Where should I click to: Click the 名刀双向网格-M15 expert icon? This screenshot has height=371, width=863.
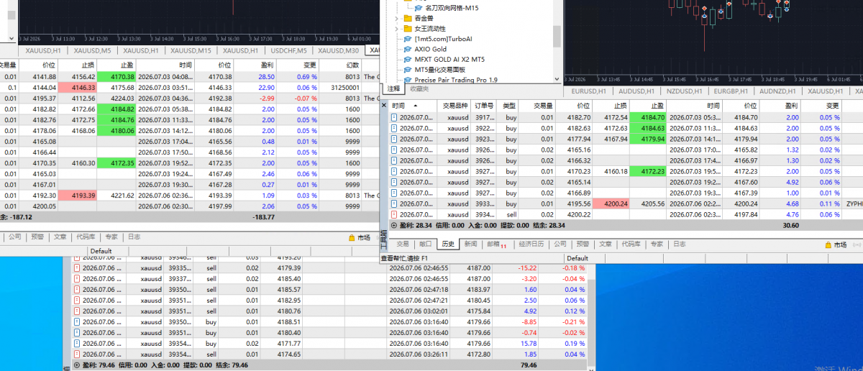[418, 8]
